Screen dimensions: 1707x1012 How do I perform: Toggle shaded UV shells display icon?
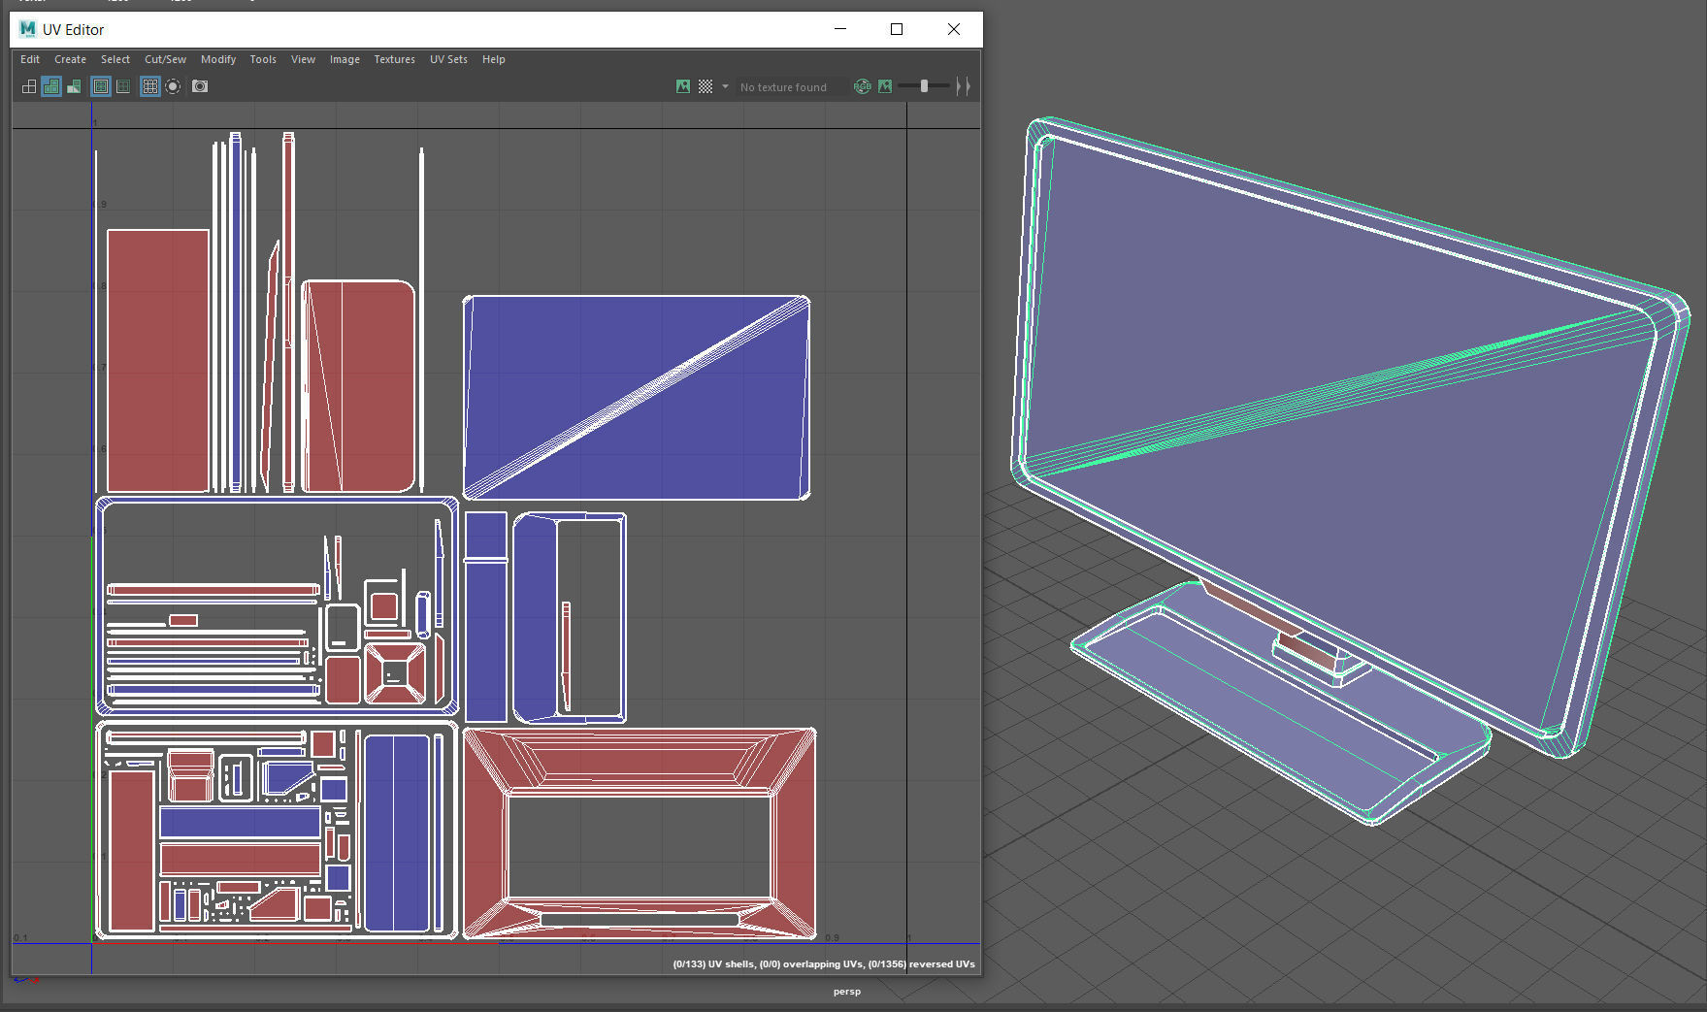(51, 86)
